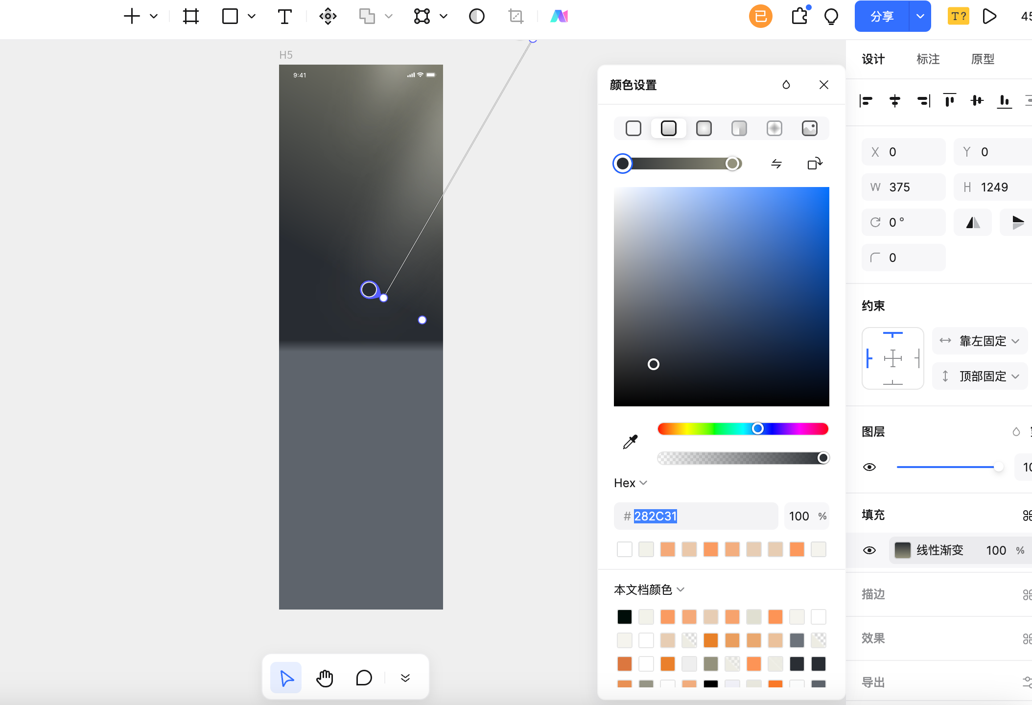Switch to the 设计 tab
The height and width of the screenshot is (705, 1032).
tap(873, 59)
